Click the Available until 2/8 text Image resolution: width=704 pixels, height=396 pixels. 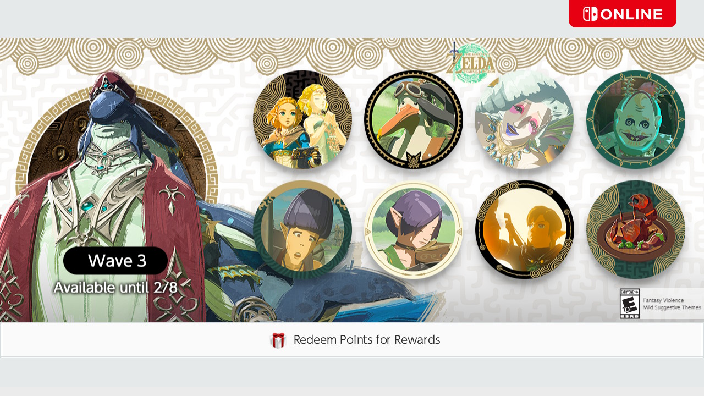click(116, 288)
